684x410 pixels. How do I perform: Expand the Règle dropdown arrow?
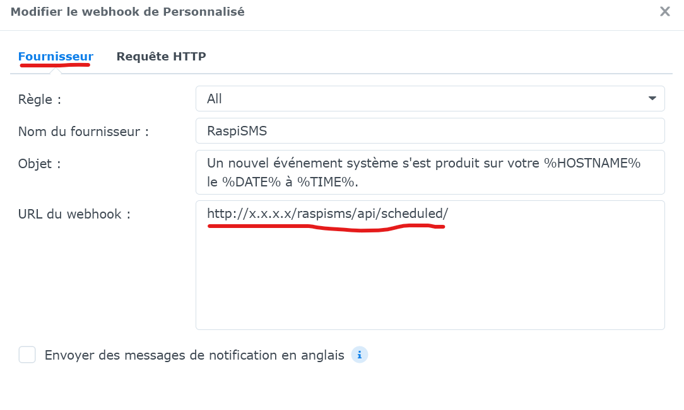tap(652, 98)
